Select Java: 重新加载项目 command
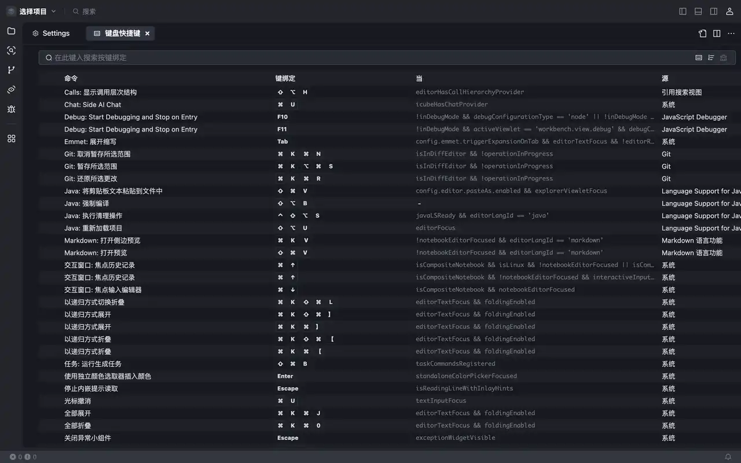This screenshot has height=463, width=741. [x=93, y=228]
